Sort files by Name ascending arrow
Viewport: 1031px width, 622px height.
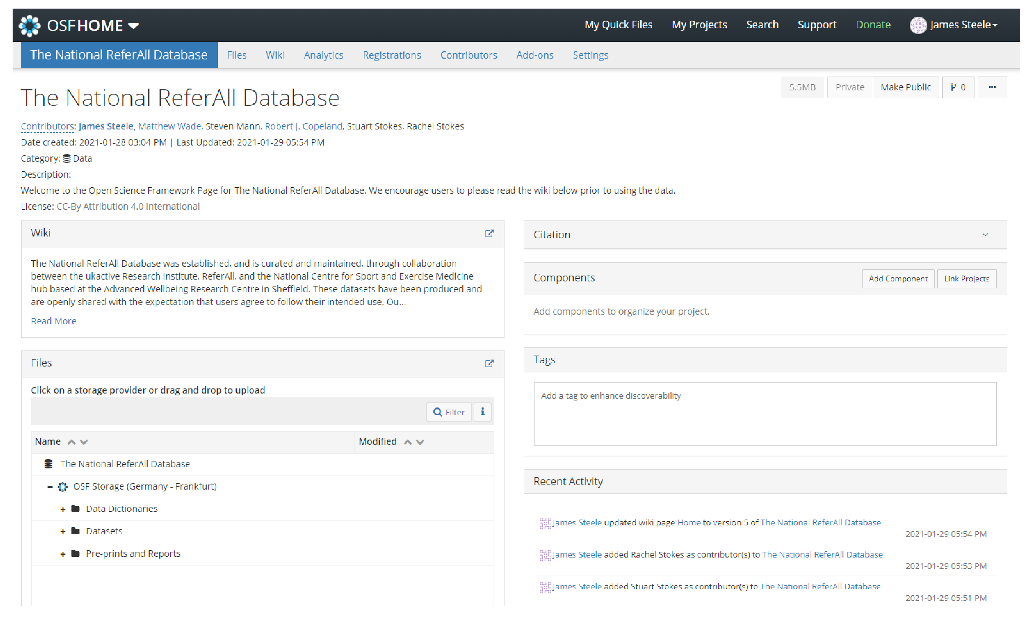(72, 442)
